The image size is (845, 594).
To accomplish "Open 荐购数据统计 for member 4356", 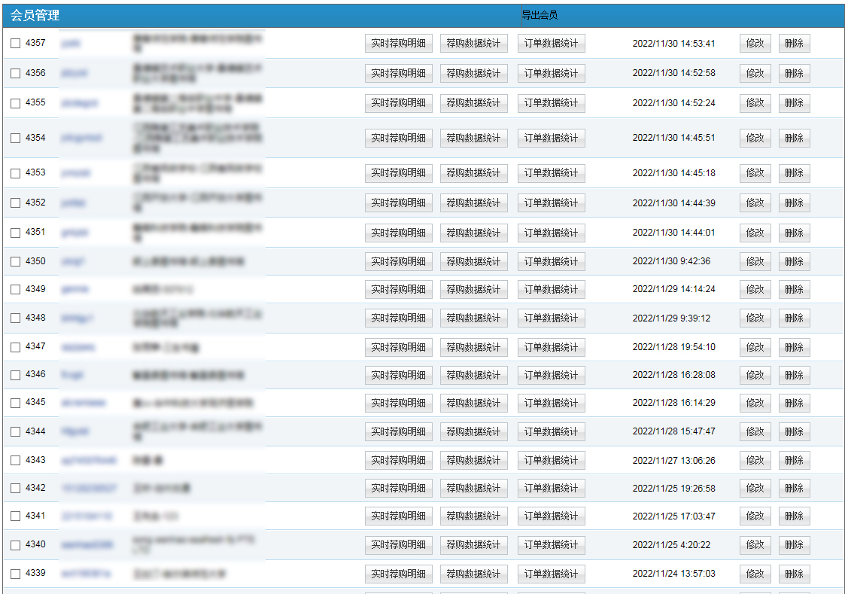I will point(473,73).
